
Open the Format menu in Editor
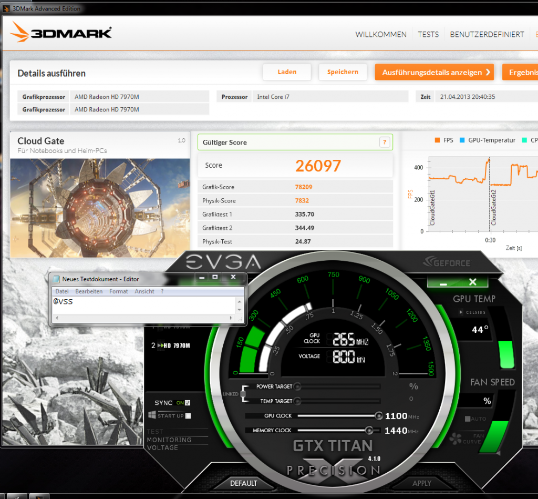(118, 291)
